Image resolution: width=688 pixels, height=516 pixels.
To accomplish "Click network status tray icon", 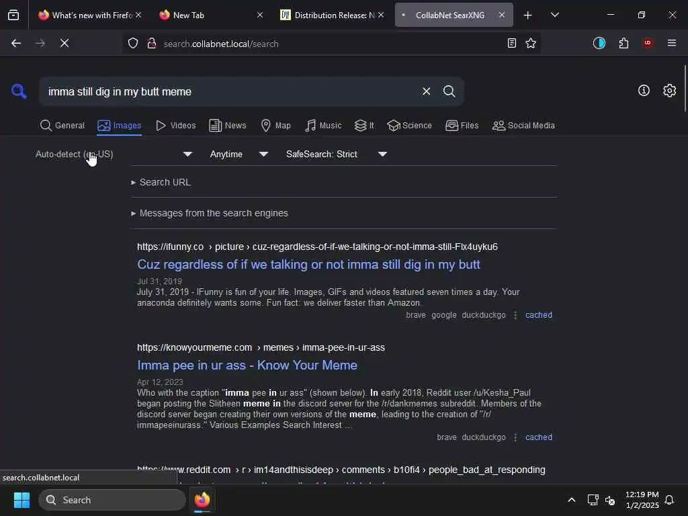I will click(x=593, y=500).
